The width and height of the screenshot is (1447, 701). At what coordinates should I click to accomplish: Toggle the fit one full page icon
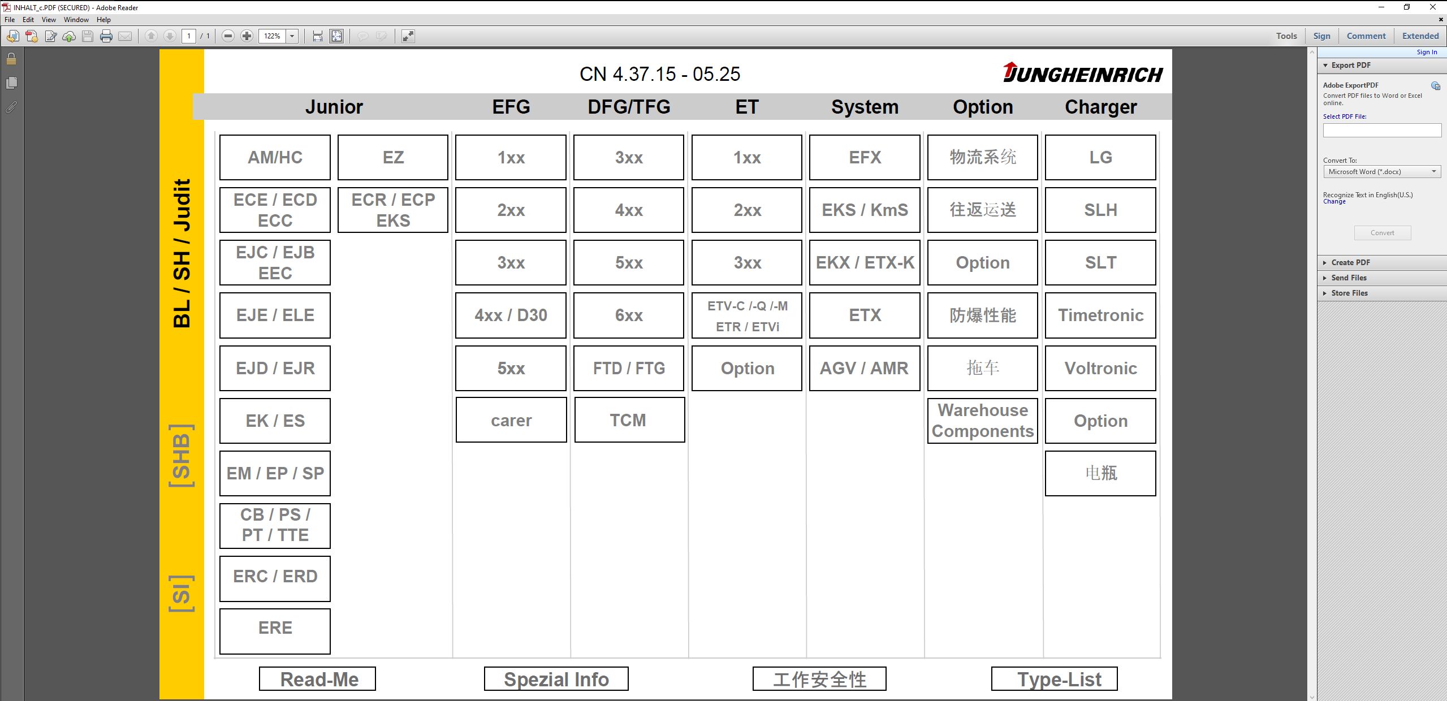coord(336,37)
